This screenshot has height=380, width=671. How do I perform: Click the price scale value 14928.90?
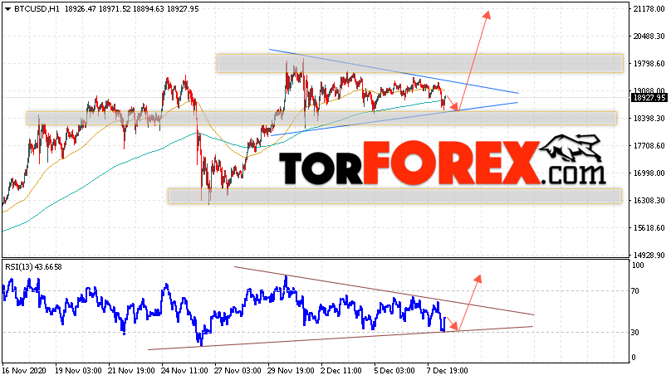[x=649, y=256]
